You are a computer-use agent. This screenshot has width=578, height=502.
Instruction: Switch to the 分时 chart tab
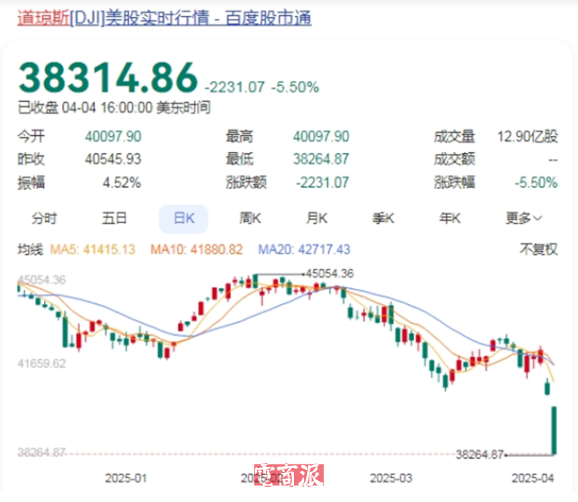click(x=44, y=218)
